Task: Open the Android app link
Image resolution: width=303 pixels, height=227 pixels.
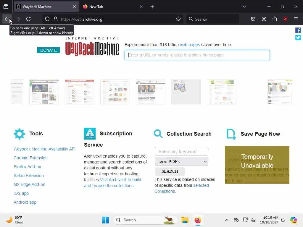Action: tap(25, 202)
